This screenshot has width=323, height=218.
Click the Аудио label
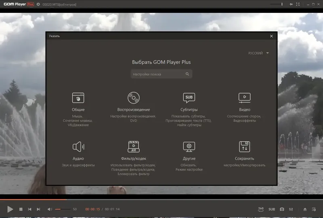point(78,159)
